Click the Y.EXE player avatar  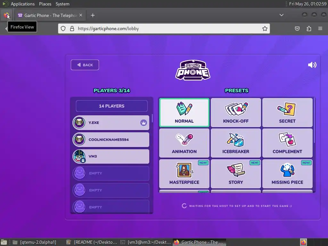pyautogui.click(x=79, y=123)
